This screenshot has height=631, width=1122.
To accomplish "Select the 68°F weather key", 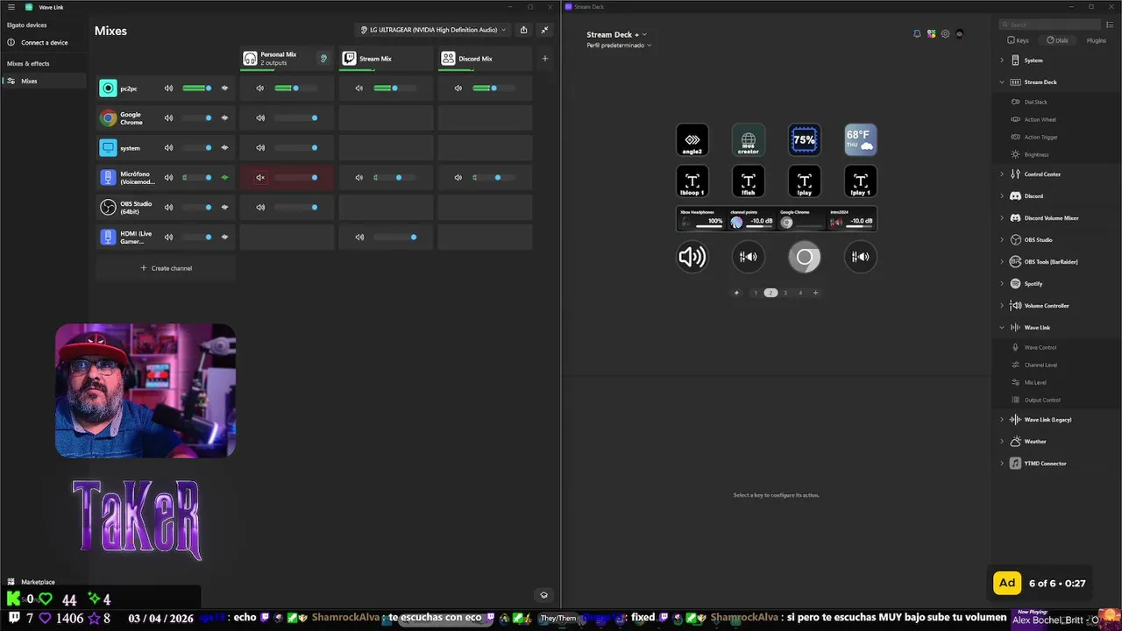I will click(861, 140).
